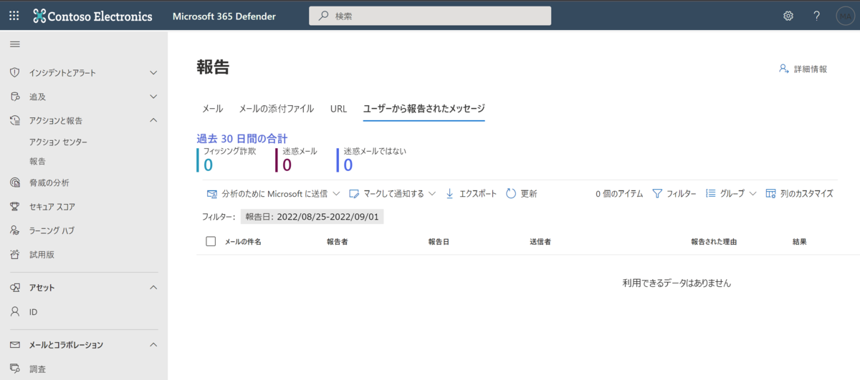Image resolution: width=860 pixels, height=380 pixels.
Task: Open the app launcher waffle icon
Action: [x=14, y=16]
